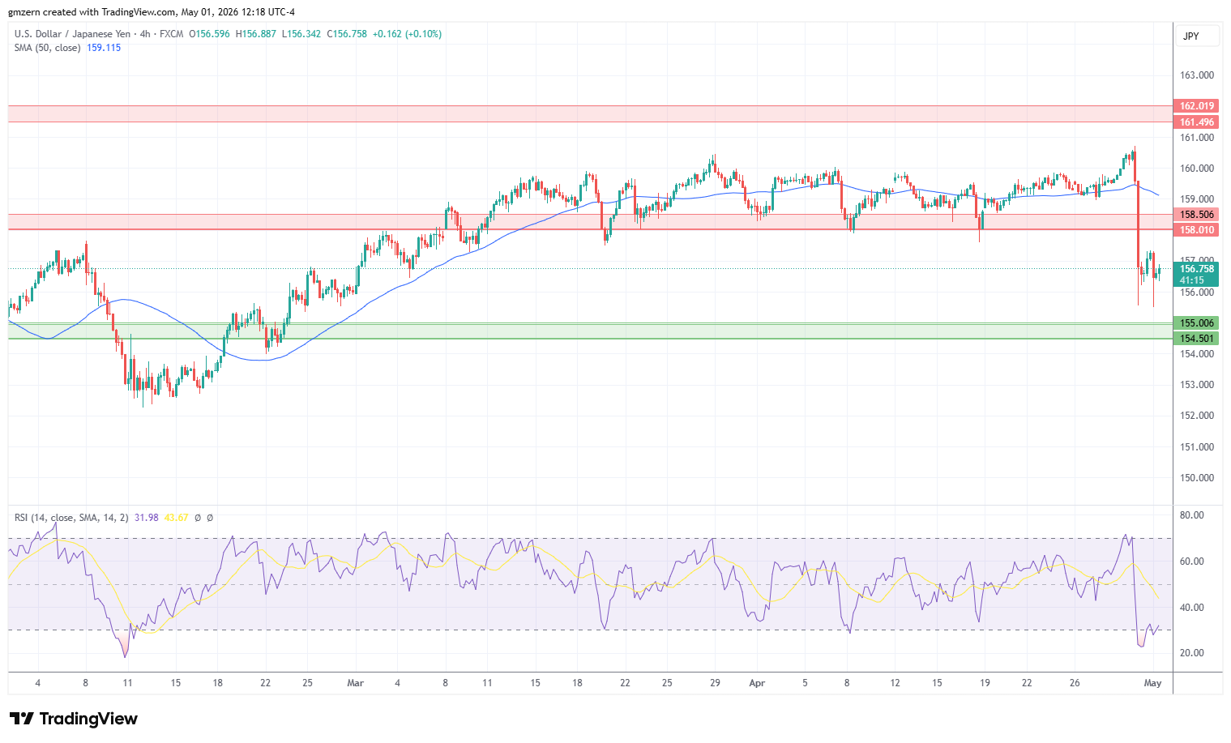
Task: Click the close price C156.758 in header
Action: (x=347, y=34)
